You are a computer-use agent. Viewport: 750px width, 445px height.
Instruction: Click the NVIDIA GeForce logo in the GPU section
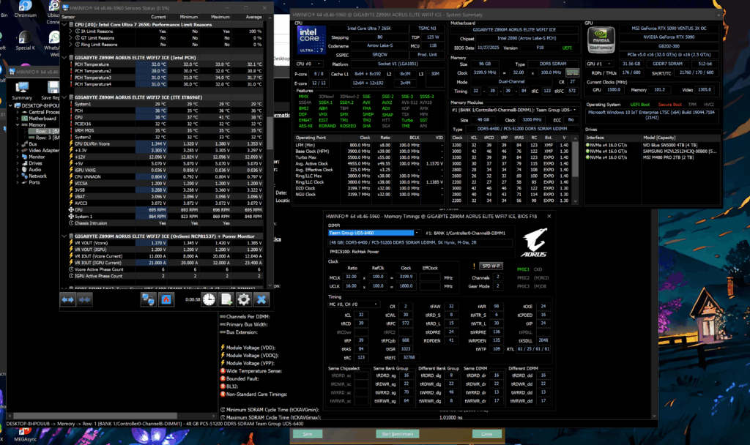(x=601, y=40)
